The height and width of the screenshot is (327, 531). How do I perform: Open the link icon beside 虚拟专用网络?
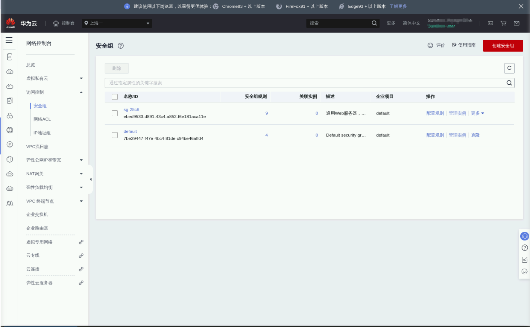click(81, 242)
